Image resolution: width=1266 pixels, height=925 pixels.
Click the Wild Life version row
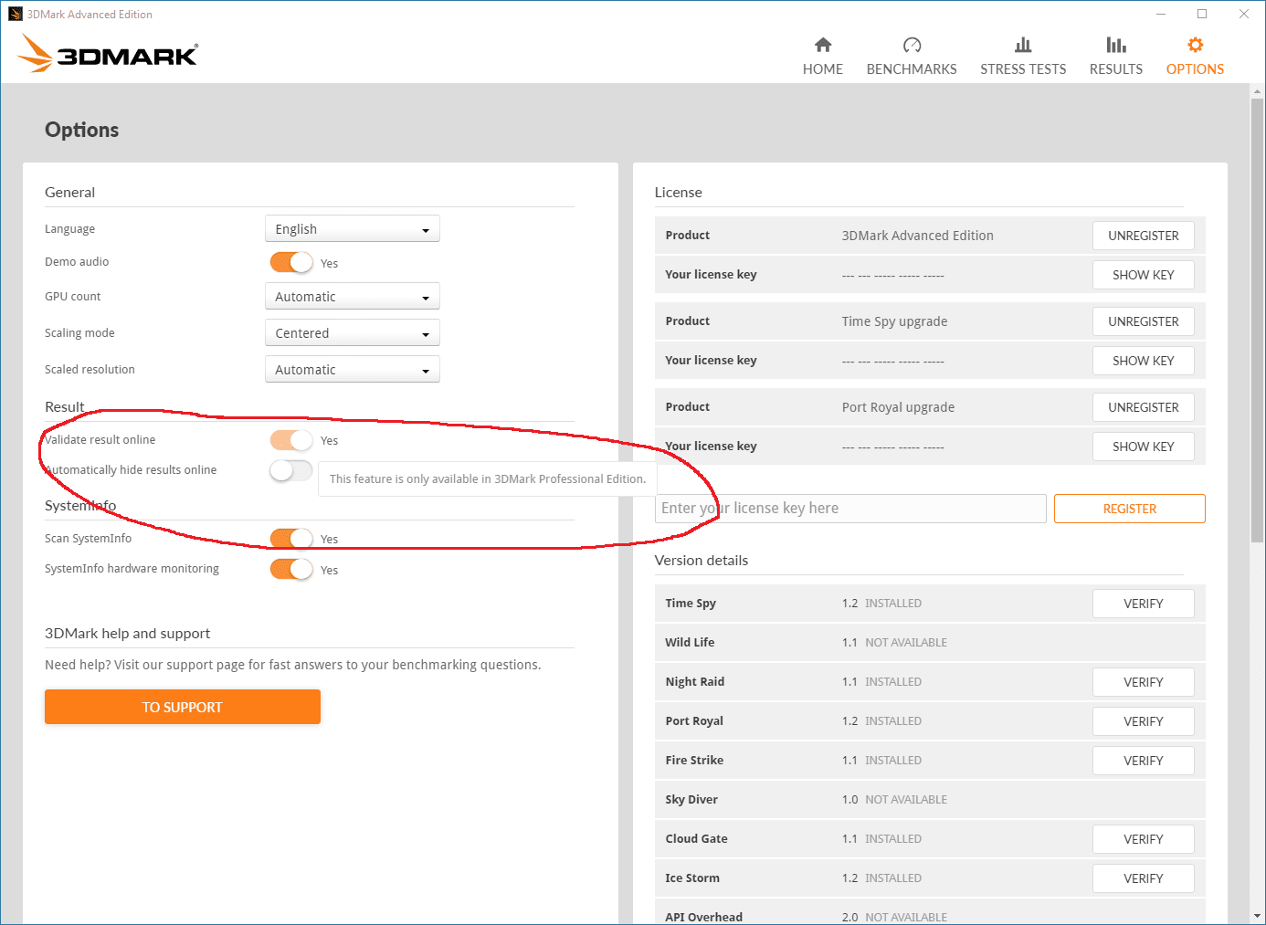(x=930, y=643)
